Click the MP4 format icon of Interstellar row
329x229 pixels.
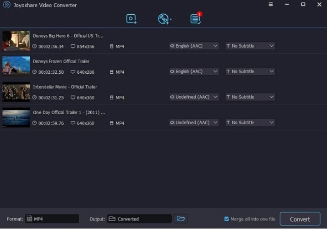(112, 98)
